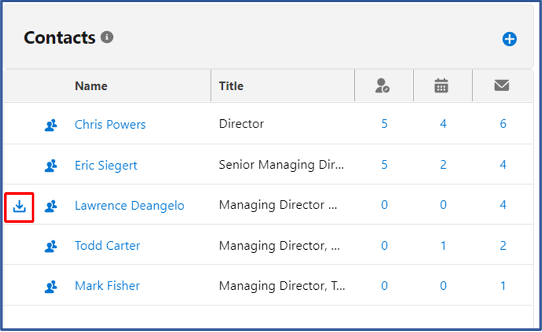
Task: Click contact icon next to Todd Carter
Action: (51, 246)
